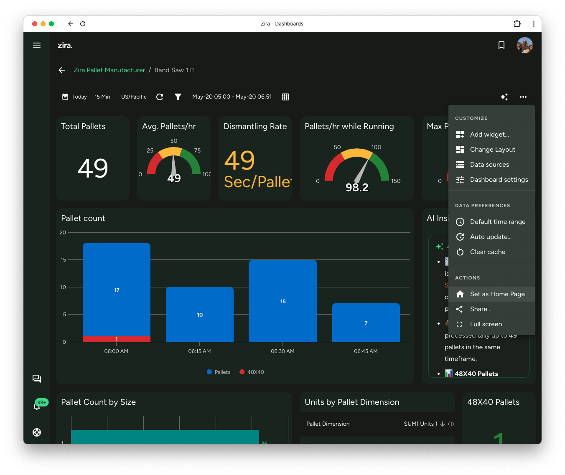Screen dimensions: 565x475
Task: Go back using breadcrumb arrow
Action: click(62, 70)
